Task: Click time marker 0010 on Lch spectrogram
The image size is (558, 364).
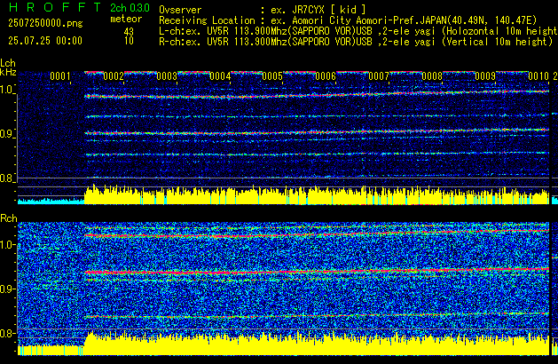Action: point(538,76)
